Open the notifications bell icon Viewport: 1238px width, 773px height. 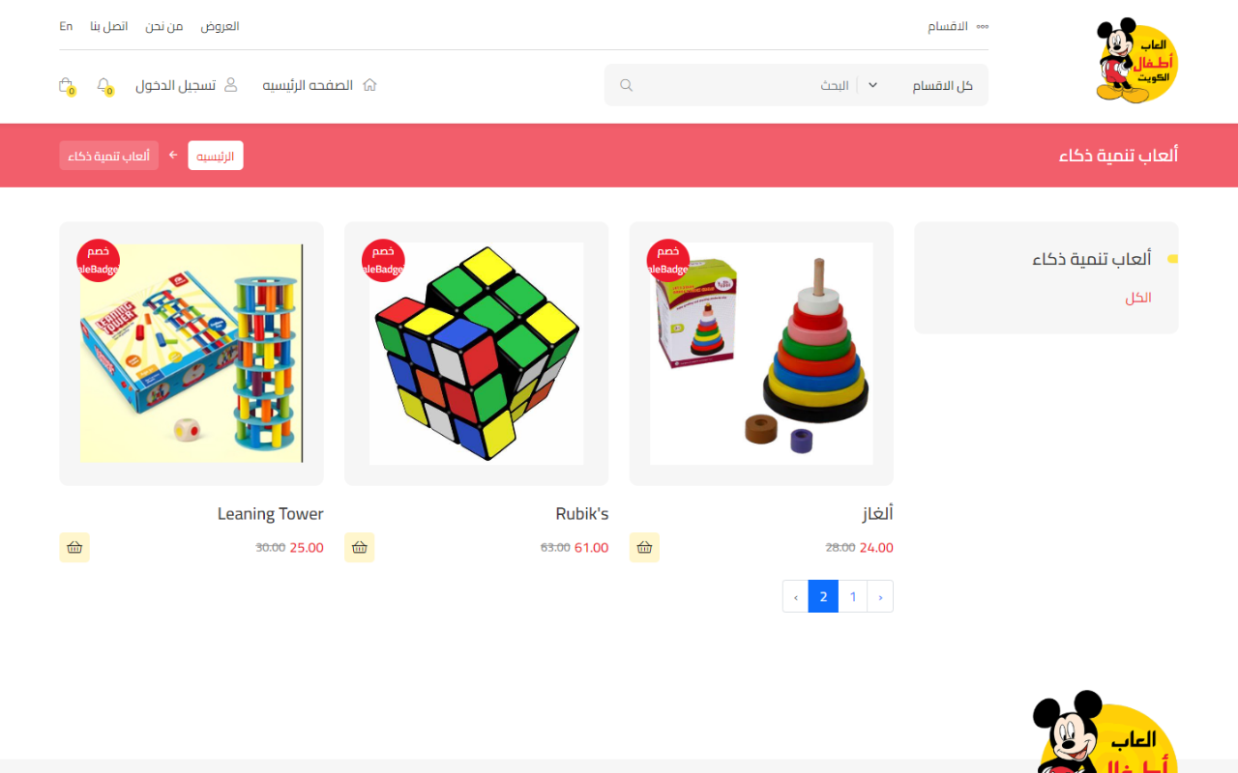pyautogui.click(x=104, y=85)
